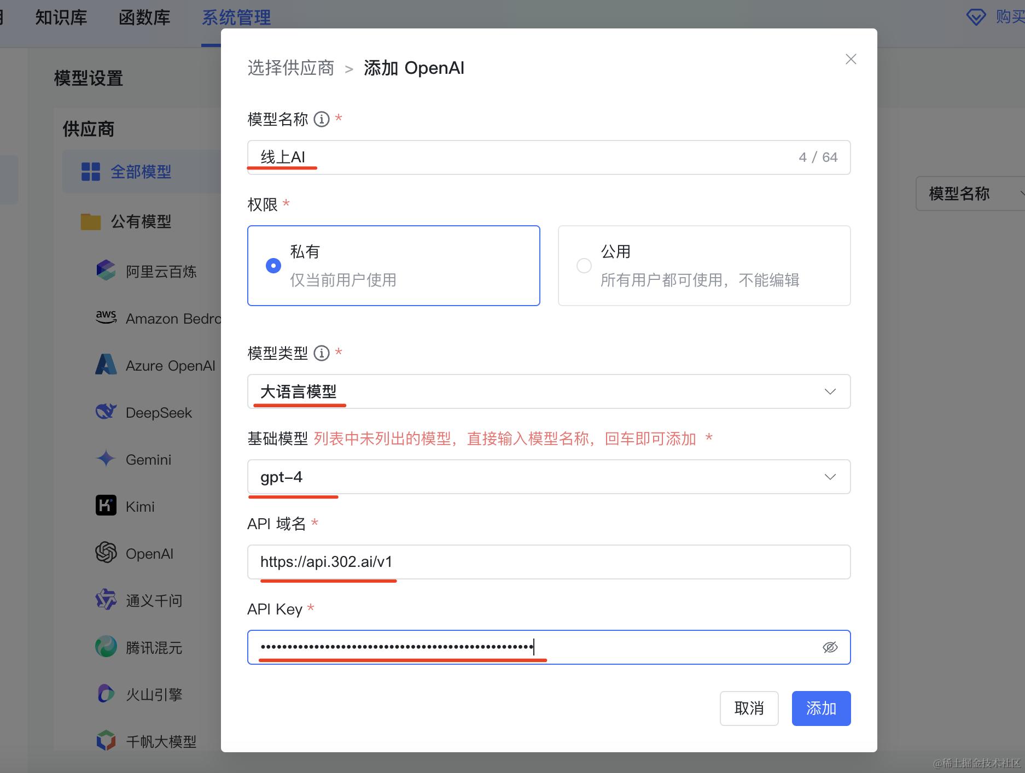Click the 购买 purchase link text
The image size is (1025, 773).
(x=1010, y=17)
